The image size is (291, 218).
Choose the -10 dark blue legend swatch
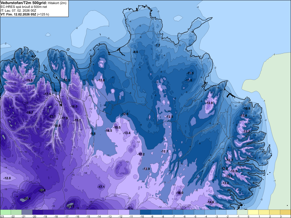(145, 212)
